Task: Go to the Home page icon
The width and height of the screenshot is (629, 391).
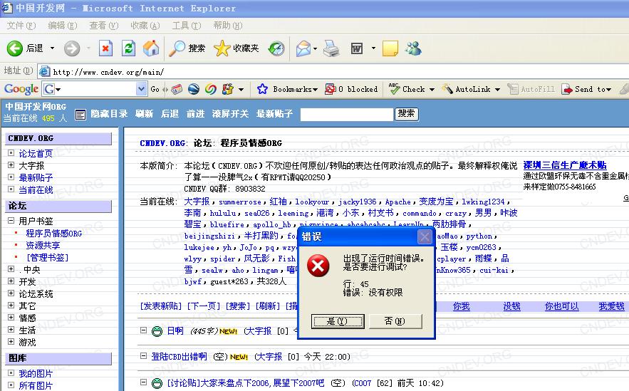Action: click(x=151, y=48)
